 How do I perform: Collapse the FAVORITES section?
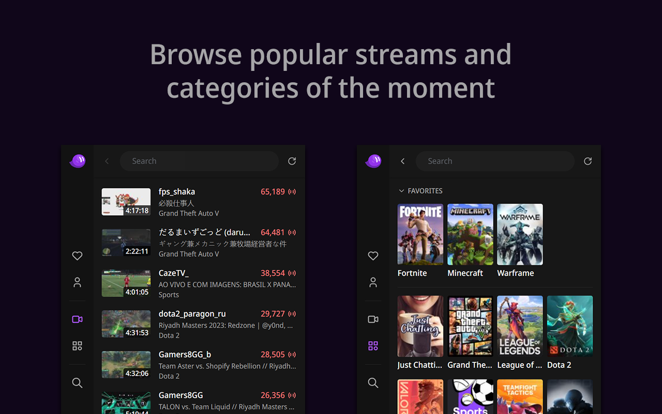tap(401, 190)
